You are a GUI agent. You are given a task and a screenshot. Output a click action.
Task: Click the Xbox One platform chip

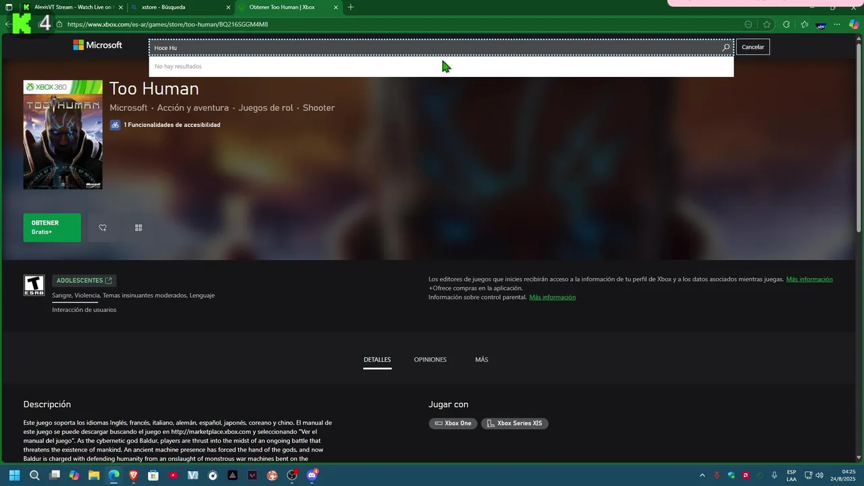coord(453,423)
